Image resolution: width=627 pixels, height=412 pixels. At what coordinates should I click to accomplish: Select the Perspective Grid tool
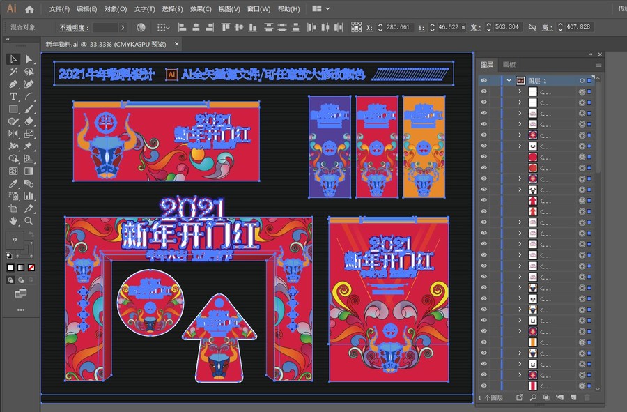point(29,159)
